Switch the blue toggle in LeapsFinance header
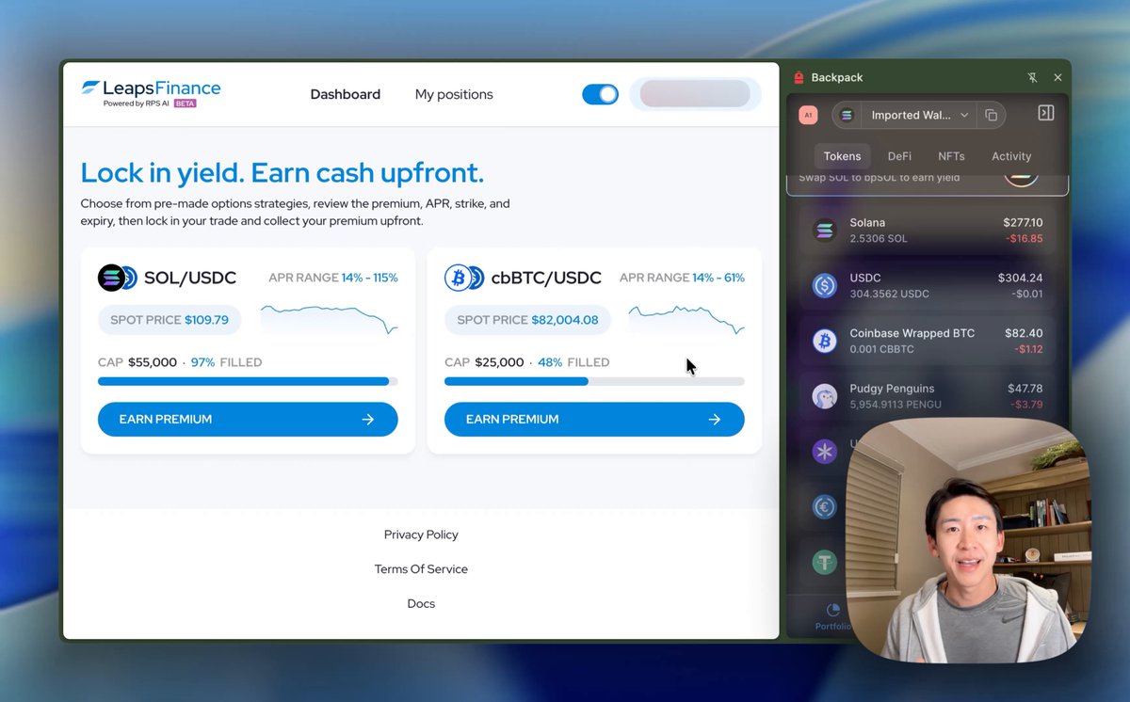 (x=601, y=94)
